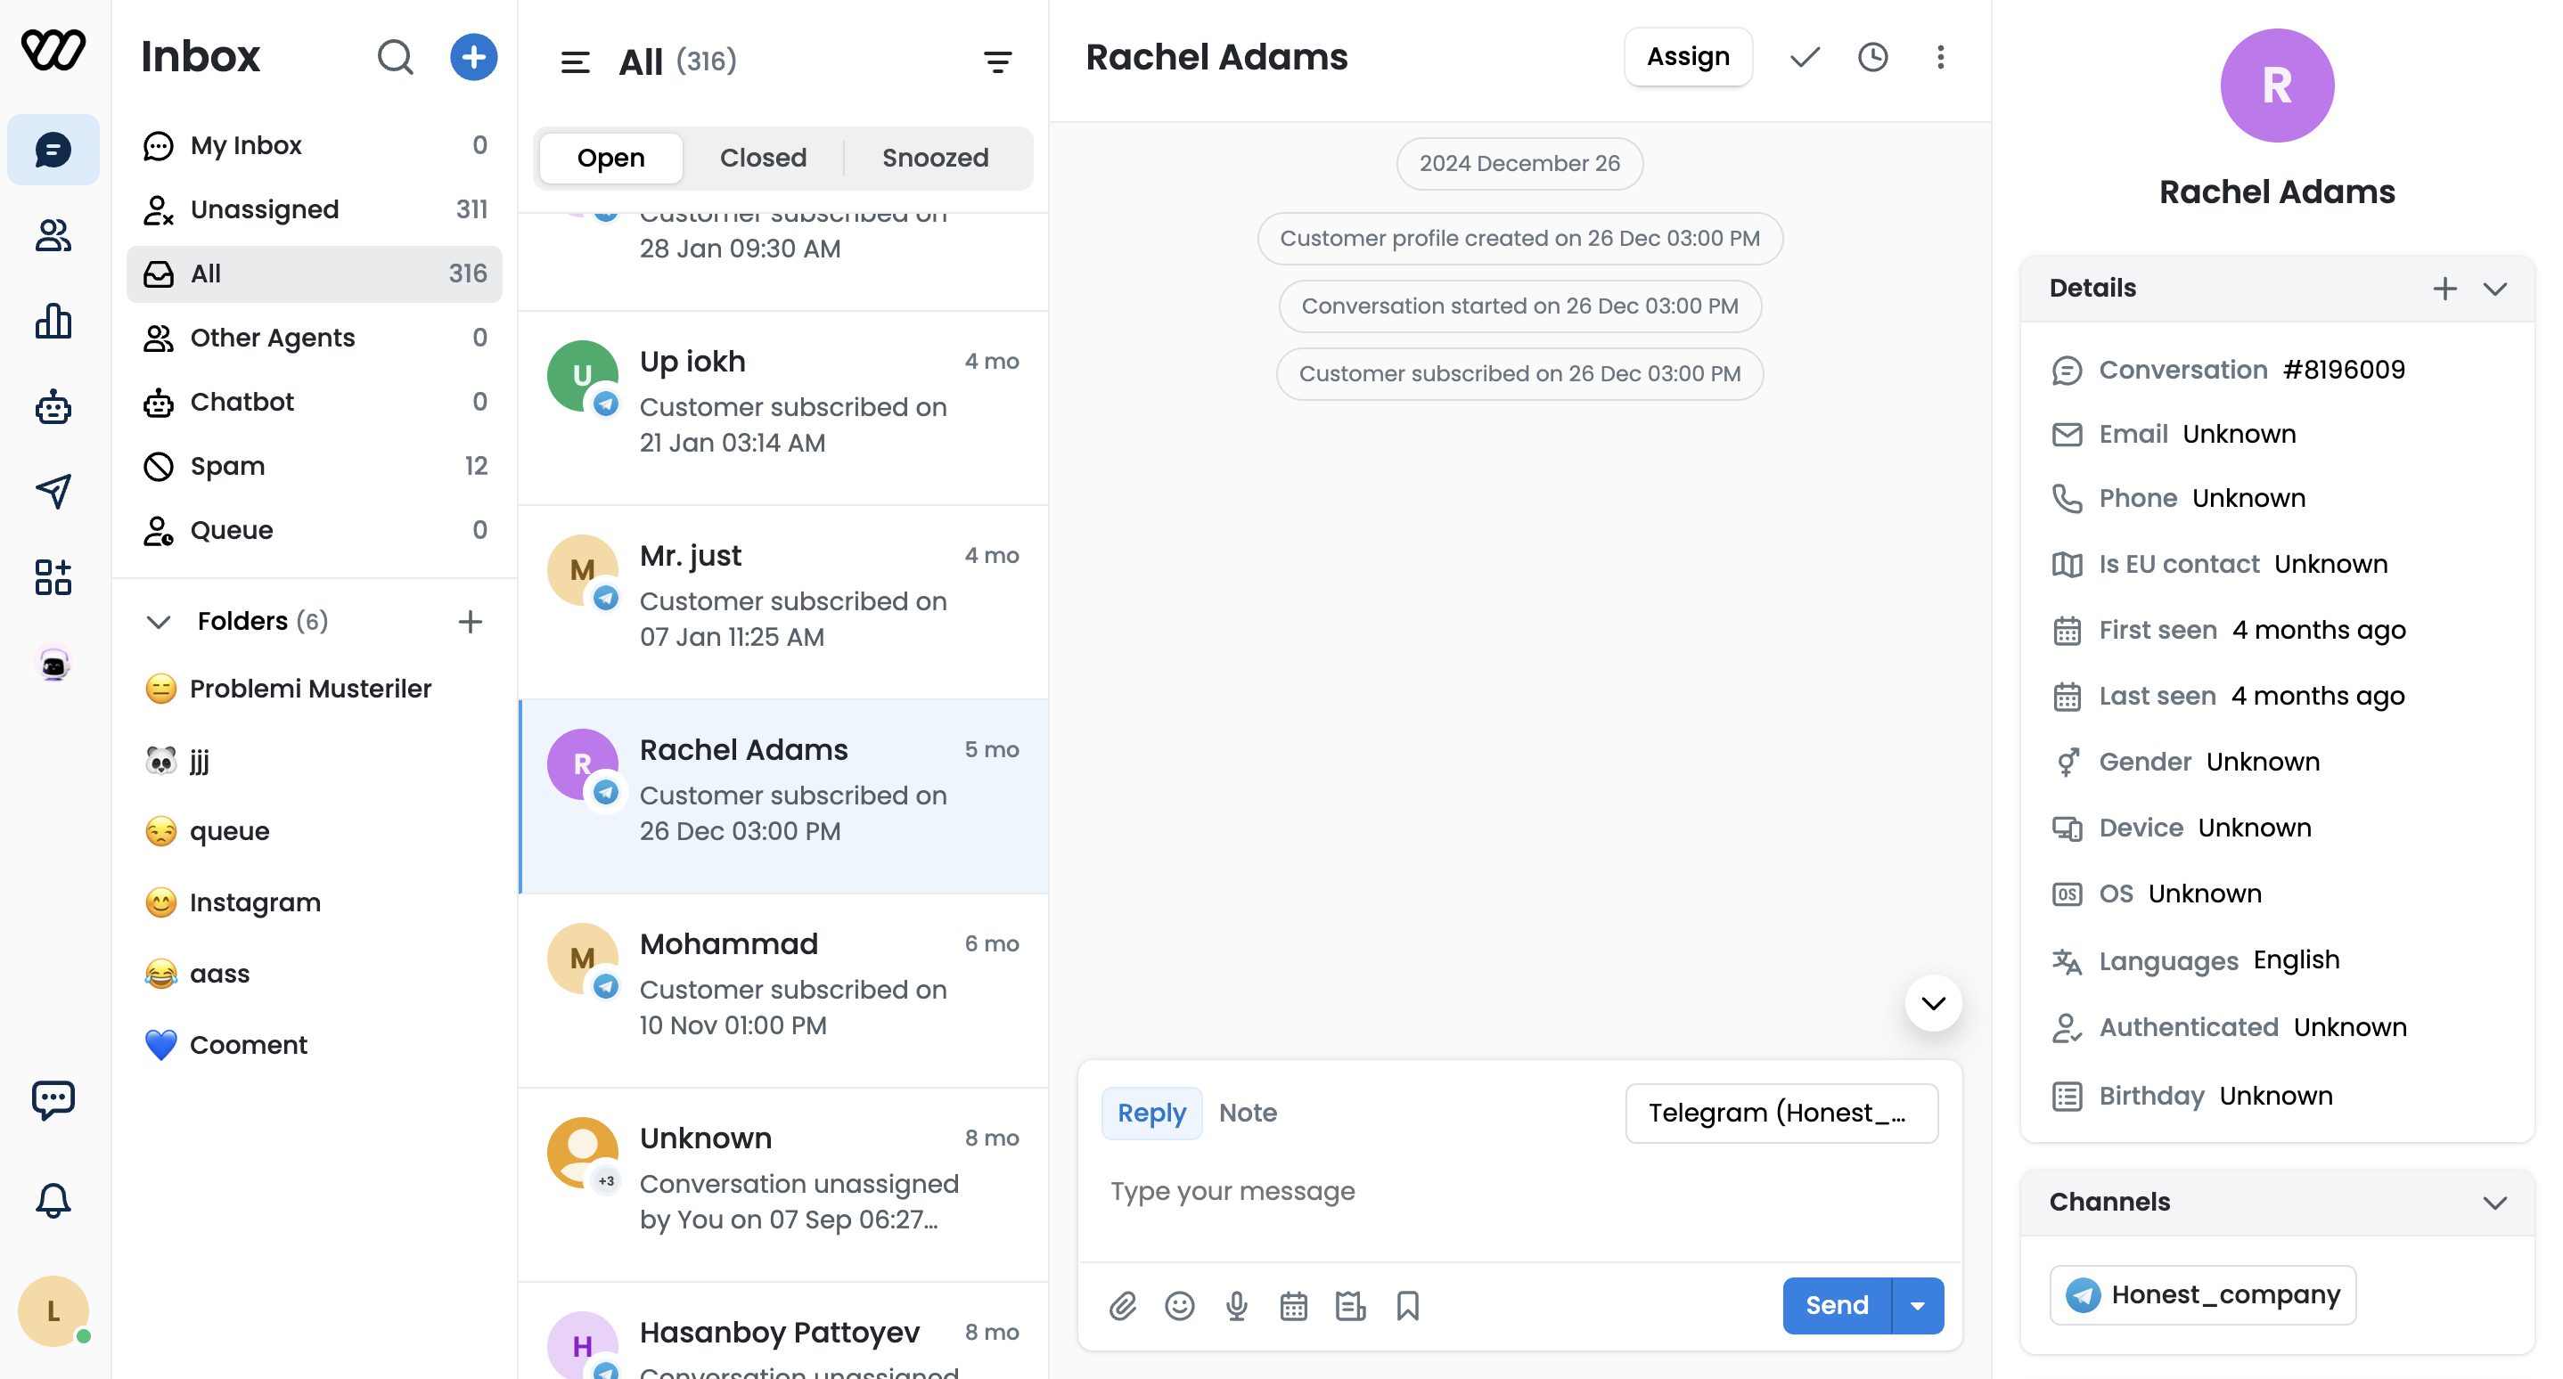The width and height of the screenshot is (2563, 1379).
Task: Collapse the Channels panel chevron
Action: point(2495,1202)
